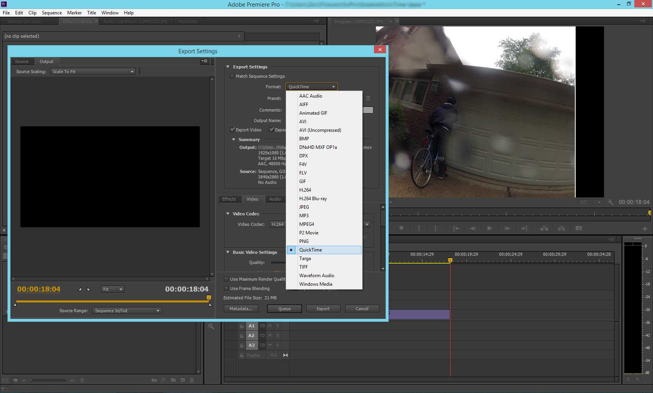The height and width of the screenshot is (393, 653).
Task: Click Automate to Sequence icon
Action: click(x=154, y=380)
